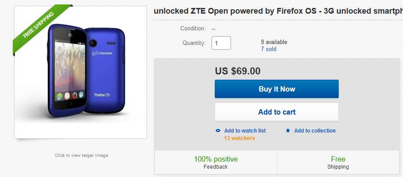Viewport: 403px width, 177px height.
Task: Click the eye icon beside watch list
Action: coord(218,131)
